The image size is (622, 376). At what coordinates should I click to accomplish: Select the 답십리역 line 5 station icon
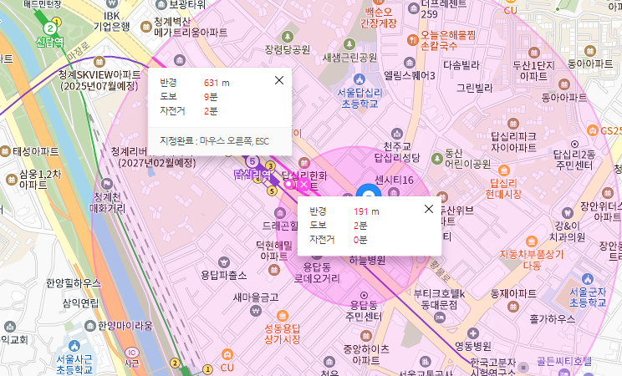click(x=252, y=162)
